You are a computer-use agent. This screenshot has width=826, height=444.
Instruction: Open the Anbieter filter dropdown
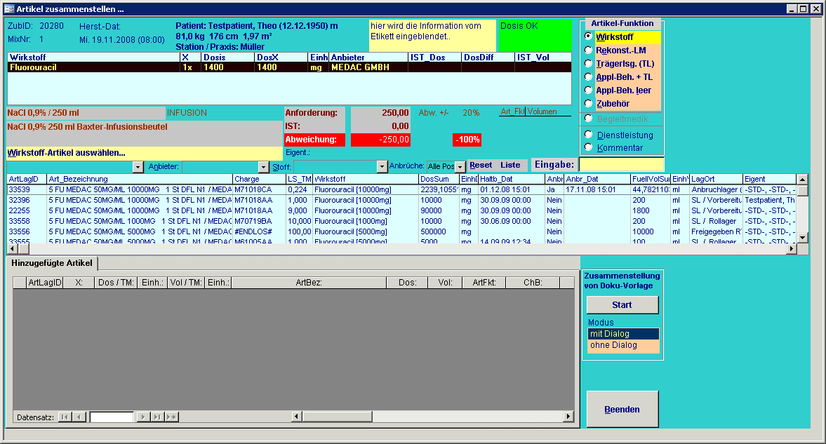tap(264, 167)
